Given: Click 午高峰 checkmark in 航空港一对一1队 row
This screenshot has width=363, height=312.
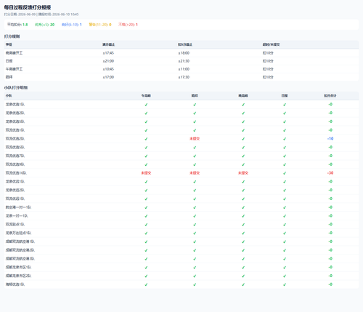Looking at the screenshot, I should click(146, 207).
